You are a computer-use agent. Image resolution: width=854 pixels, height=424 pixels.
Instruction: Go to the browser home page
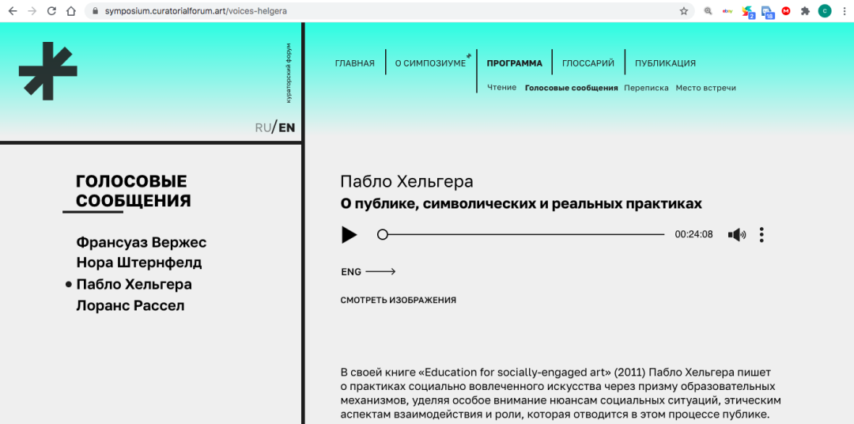click(x=71, y=11)
